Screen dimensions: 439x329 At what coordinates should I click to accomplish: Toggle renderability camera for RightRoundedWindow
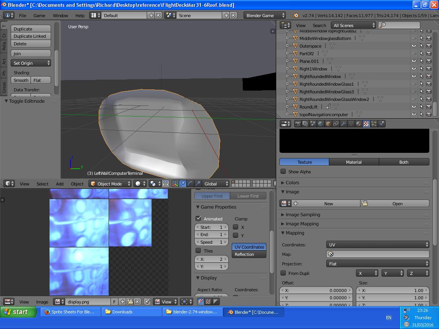[429, 76]
